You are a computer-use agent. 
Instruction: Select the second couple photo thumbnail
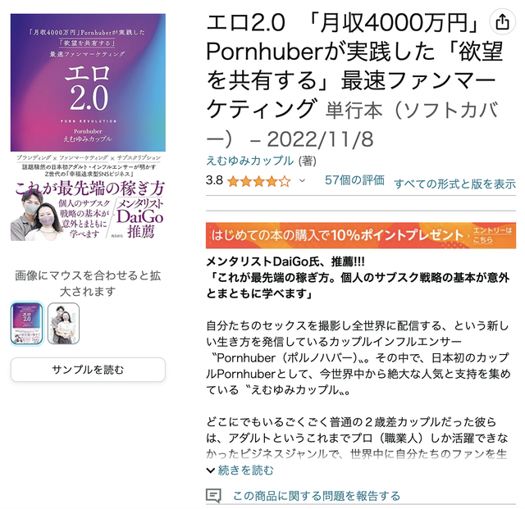coord(64,323)
